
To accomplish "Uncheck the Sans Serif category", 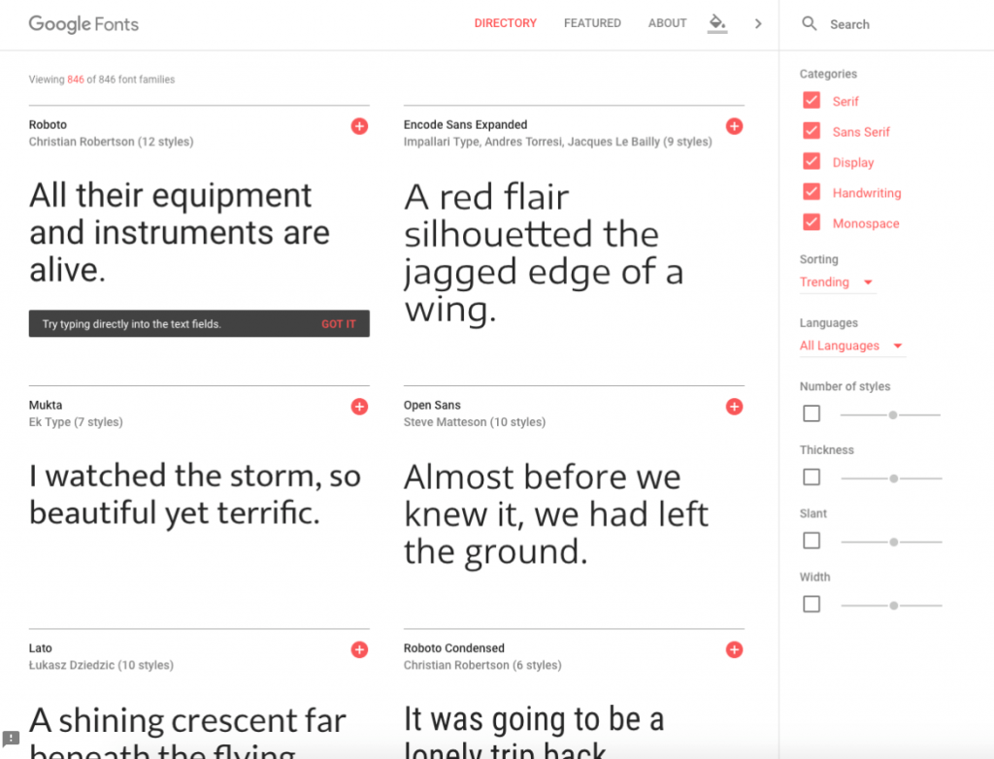I will [x=812, y=131].
